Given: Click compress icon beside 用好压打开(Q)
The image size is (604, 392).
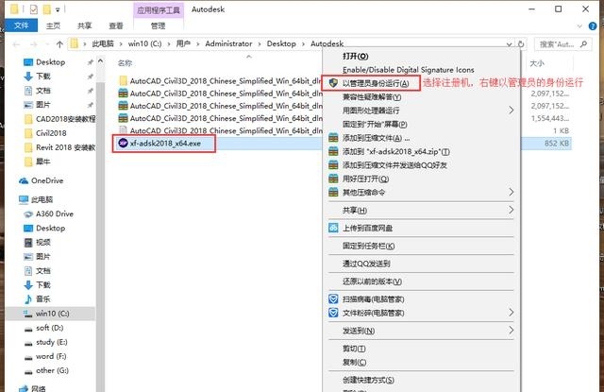Looking at the screenshot, I should pos(333,179).
